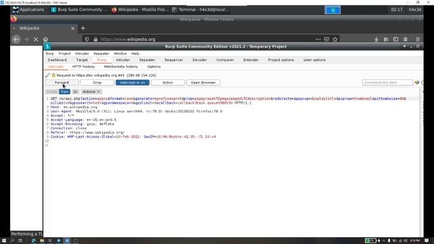This screenshot has width=434, height=244.
Task: Open the Comparer tab
Action: click(225, 60)
